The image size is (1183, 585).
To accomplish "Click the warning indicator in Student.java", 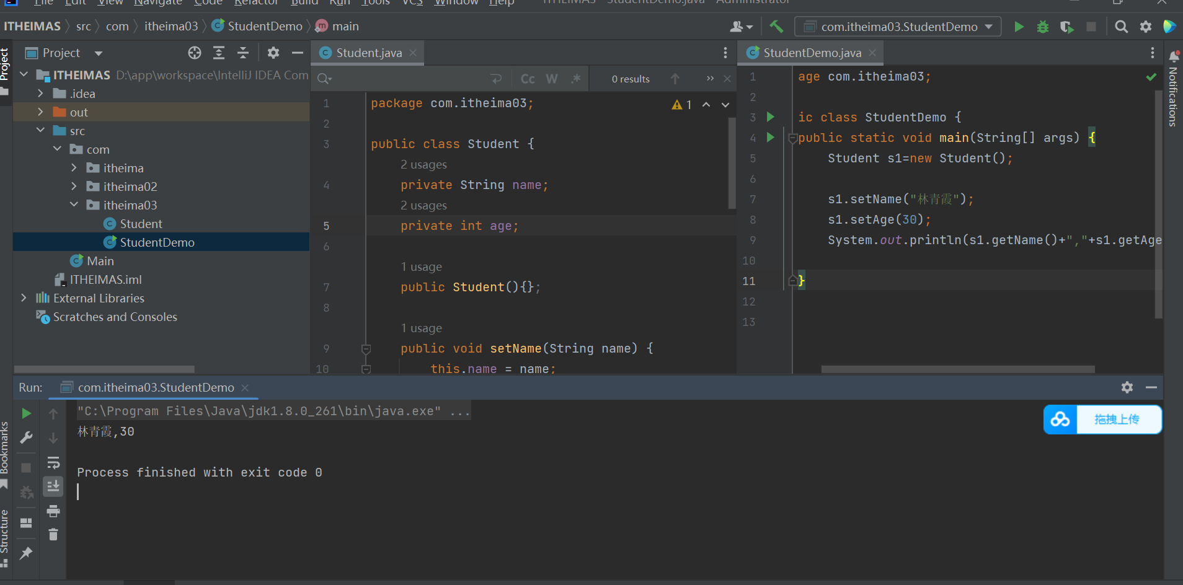I will point(681,105).
